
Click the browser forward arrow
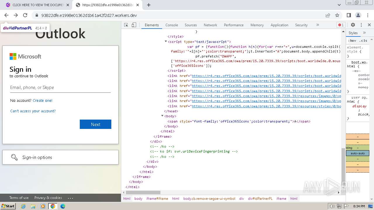click(16, 15)
